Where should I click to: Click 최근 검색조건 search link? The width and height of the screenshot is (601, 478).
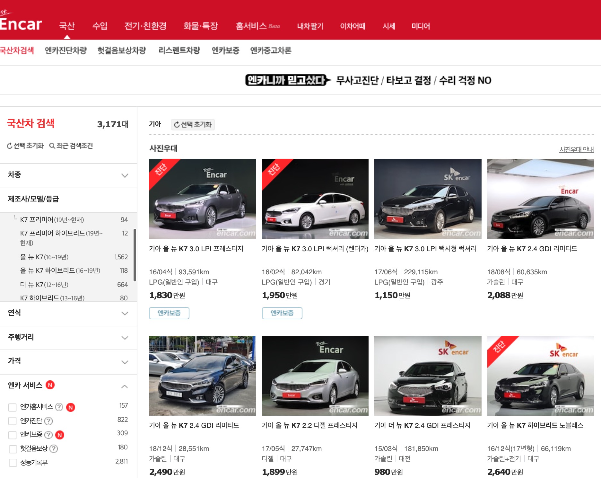click(x=71, y=146)
